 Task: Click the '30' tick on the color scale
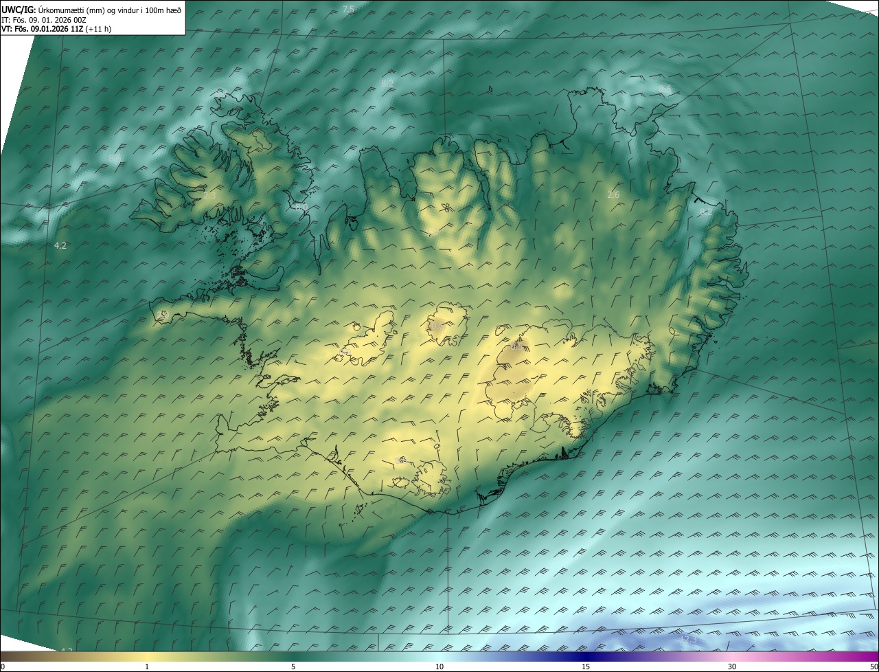coord(732,667)
